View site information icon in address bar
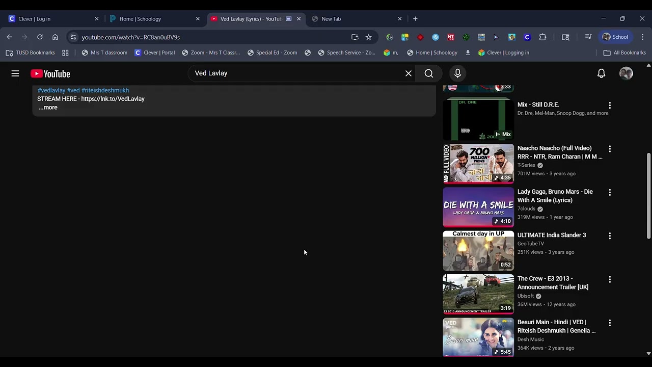This screenshot has height=367, width=652. (x=73, y=37)
